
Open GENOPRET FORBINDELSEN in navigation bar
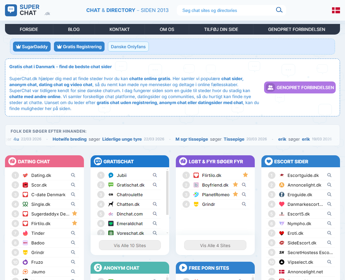tap(296, 29)
